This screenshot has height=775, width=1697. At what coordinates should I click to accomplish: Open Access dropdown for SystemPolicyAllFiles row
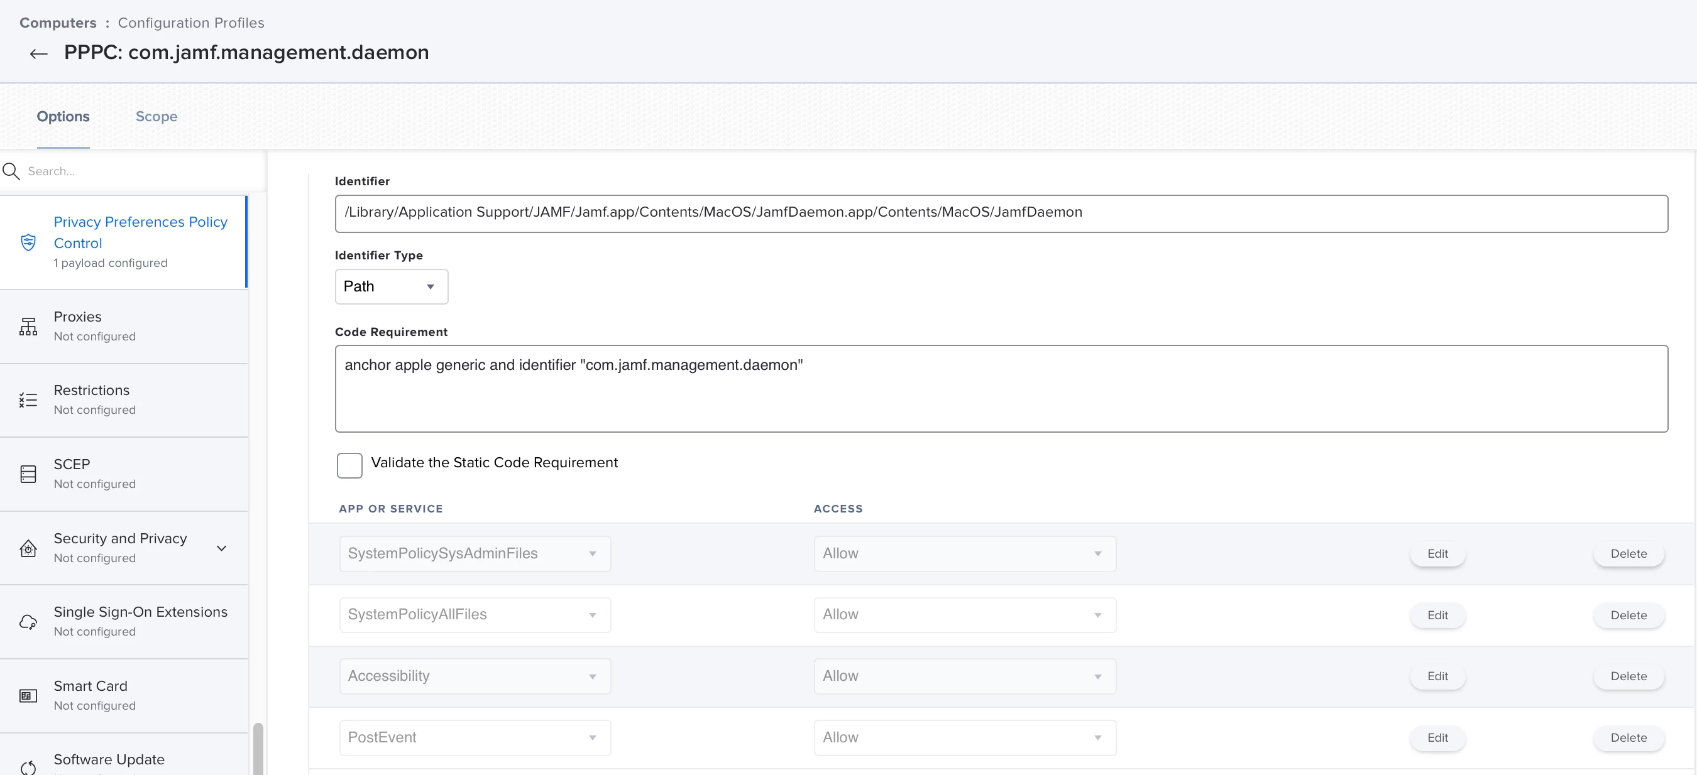point(964,615)
